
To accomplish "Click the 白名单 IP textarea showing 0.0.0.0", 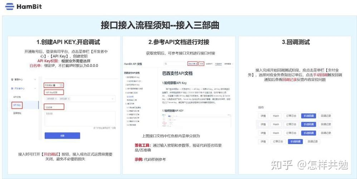I will pyautogui.click(x=80, y=118).
